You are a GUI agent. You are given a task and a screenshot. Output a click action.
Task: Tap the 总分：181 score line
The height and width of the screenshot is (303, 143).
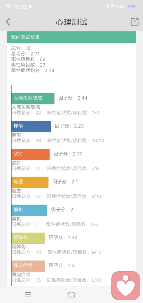(22, 48)
